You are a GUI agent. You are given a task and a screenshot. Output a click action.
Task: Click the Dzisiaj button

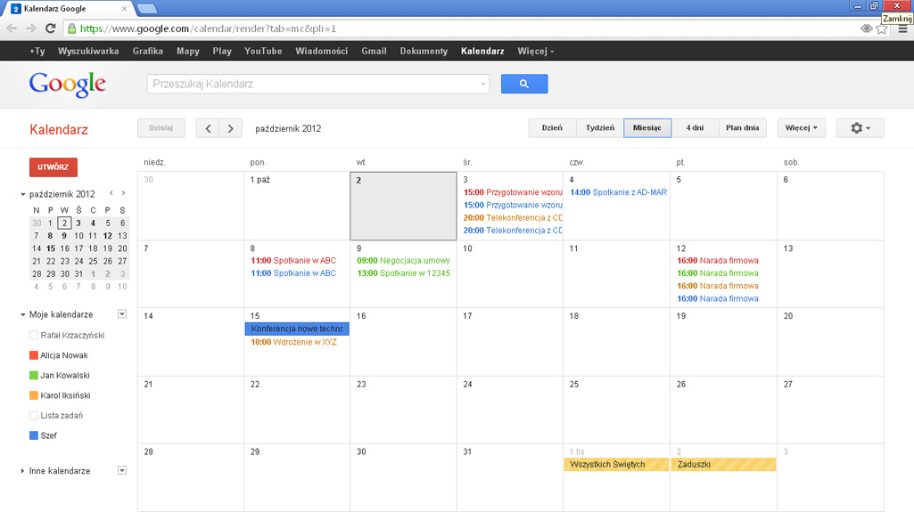tap(161, 128)
